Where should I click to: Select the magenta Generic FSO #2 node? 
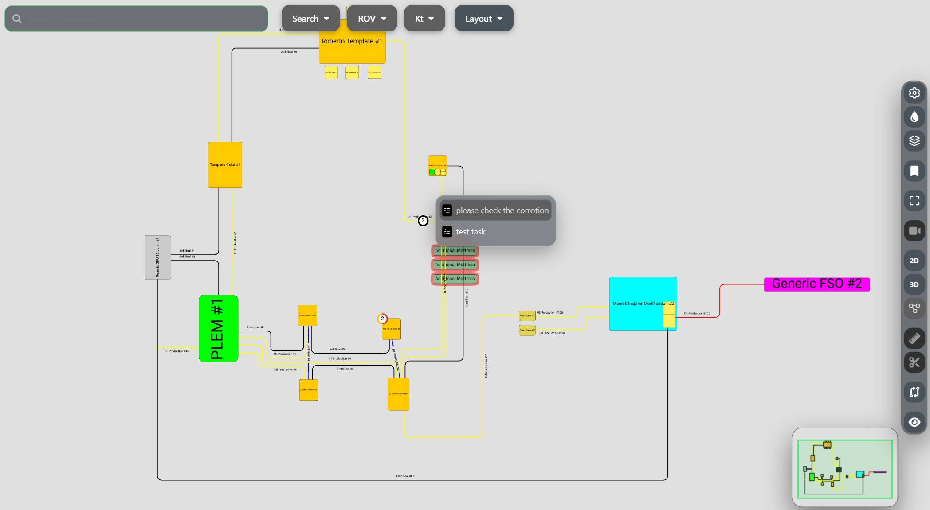(817, 284)
